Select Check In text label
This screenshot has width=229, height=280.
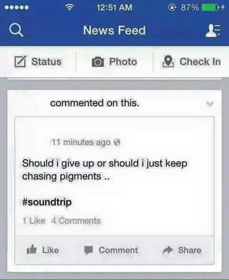point(200,62)
